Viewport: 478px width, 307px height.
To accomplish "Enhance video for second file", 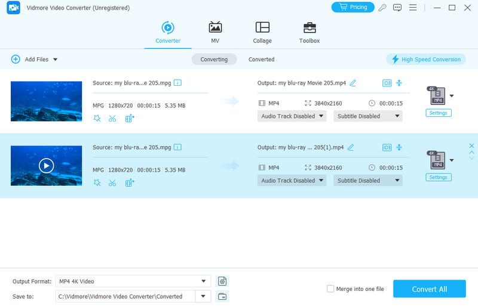I will [x=130, y=183].
